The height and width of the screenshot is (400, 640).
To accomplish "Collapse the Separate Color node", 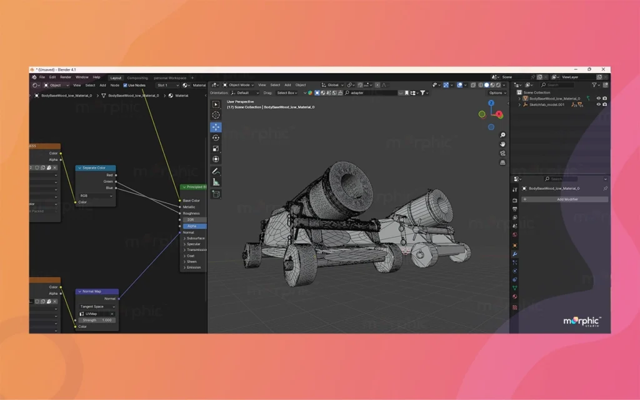I will click(x=79, y=168).
